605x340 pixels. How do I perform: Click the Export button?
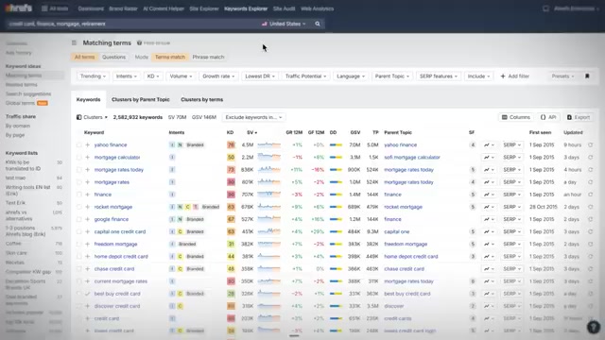coord(579,117)
